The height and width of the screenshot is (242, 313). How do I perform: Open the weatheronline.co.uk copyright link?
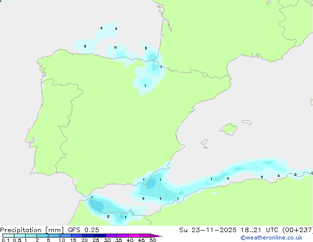(272, 238)
